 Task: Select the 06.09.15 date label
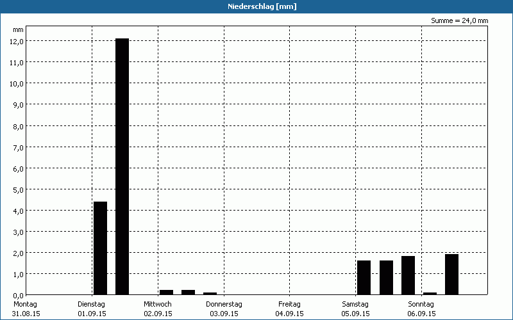click(x=422, y=314)
